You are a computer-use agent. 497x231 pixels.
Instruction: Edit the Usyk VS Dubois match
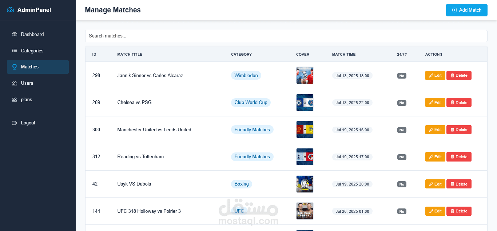pyautogui.click(x=435, y=184)
